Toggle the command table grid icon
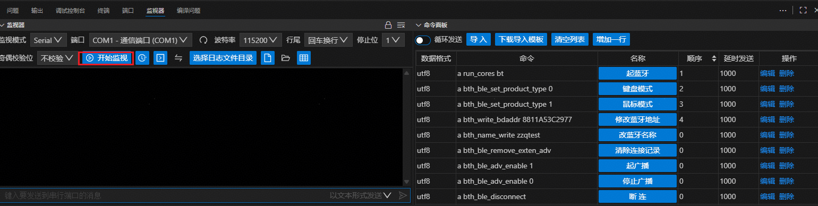This screenshot has width=818, height=206. click(x=304, y=58)
